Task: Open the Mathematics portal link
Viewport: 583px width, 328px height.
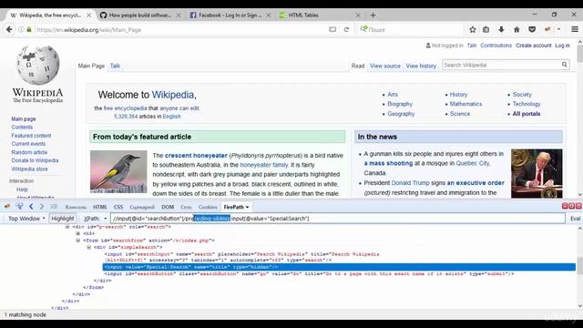Action: (x=465, y=104)
